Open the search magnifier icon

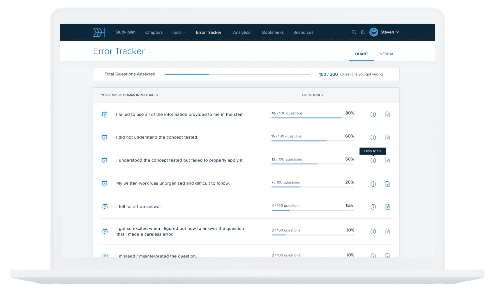pos(354,32)
